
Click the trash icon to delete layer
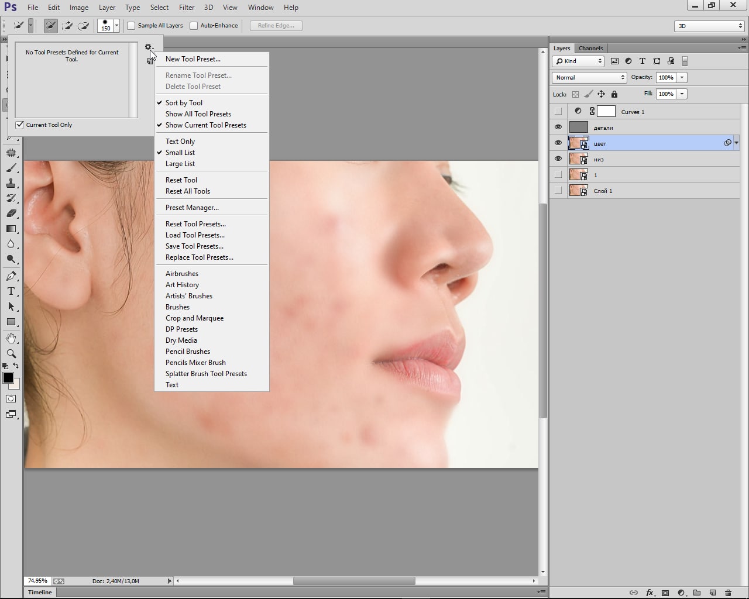tap(728, 593)
